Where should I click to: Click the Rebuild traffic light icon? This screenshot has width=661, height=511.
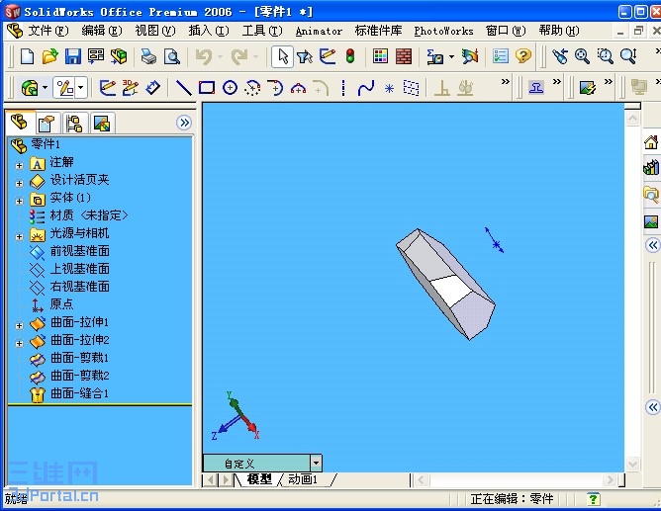click(x=350, y=56)
